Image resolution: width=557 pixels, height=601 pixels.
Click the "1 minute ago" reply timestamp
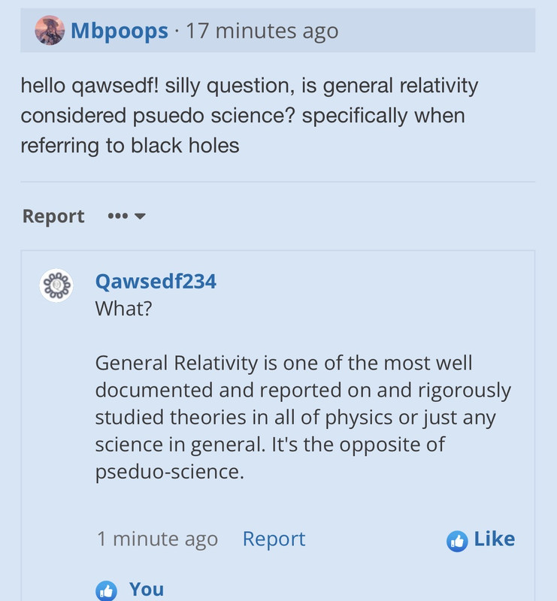(x=157, y=539)
